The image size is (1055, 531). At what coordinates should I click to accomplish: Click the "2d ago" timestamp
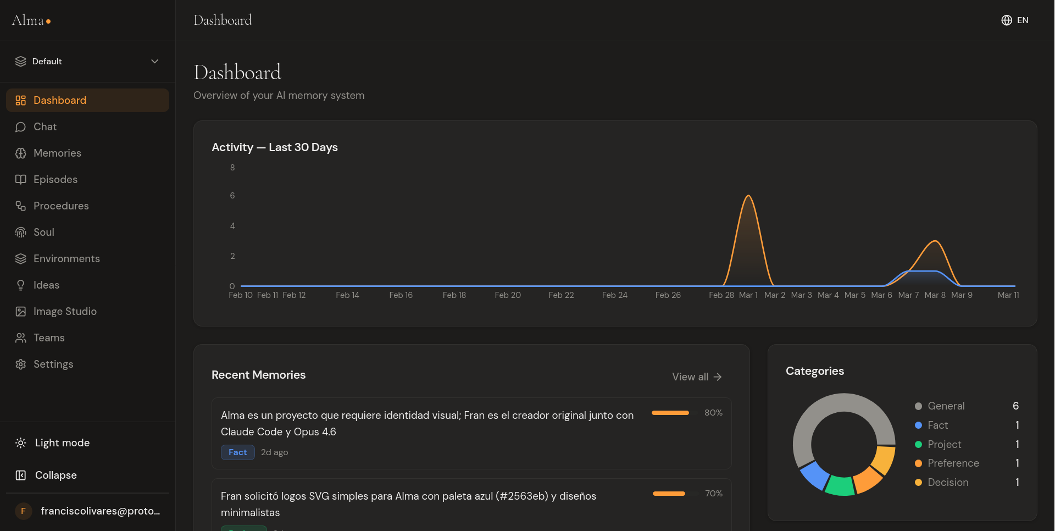pyautogui.click(x=274, y=452)
